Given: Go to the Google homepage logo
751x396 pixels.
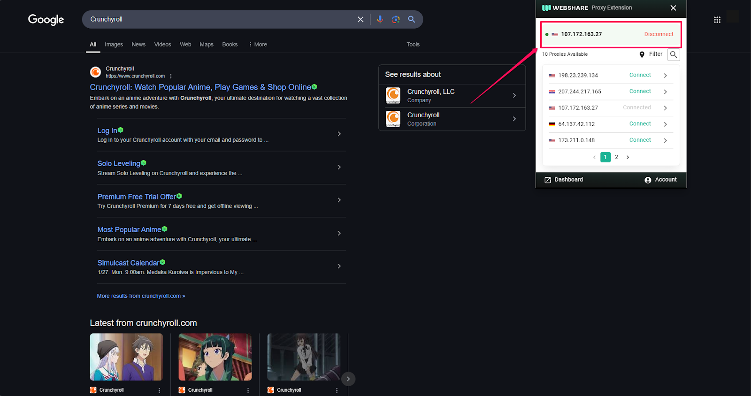Looking at the screenshot, I should 46,19.
